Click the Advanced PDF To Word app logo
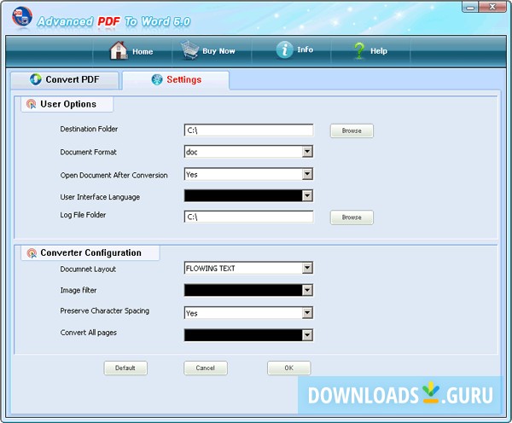The image size is (512, 423). 22,17
